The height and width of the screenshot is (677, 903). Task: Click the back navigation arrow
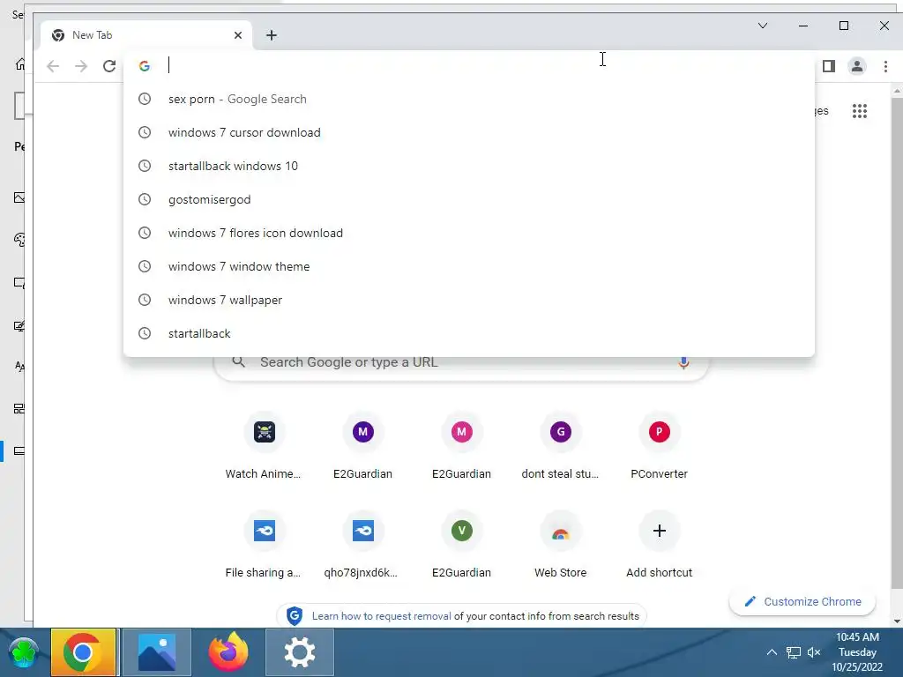[x=53, y=66]
